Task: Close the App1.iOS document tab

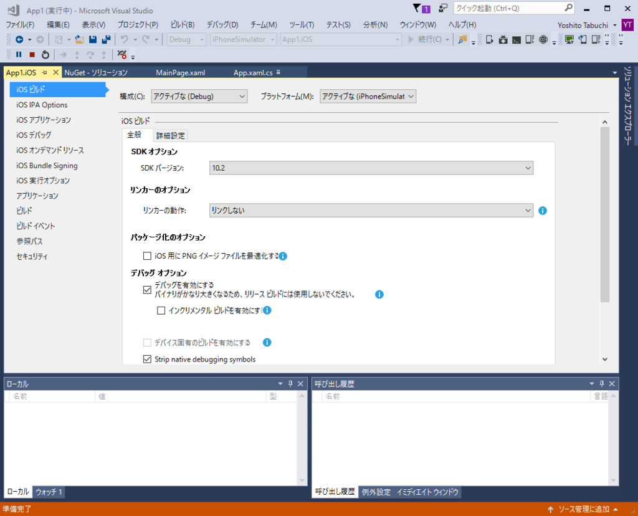Action: [55, 72]
